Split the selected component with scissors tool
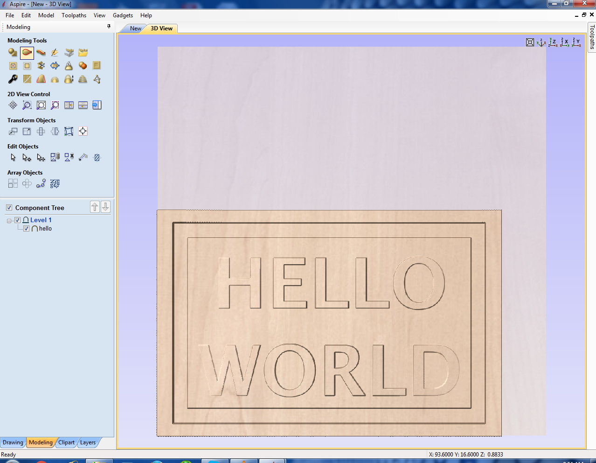The width and height of the screenshot is (596, 463). coord(41,66)
